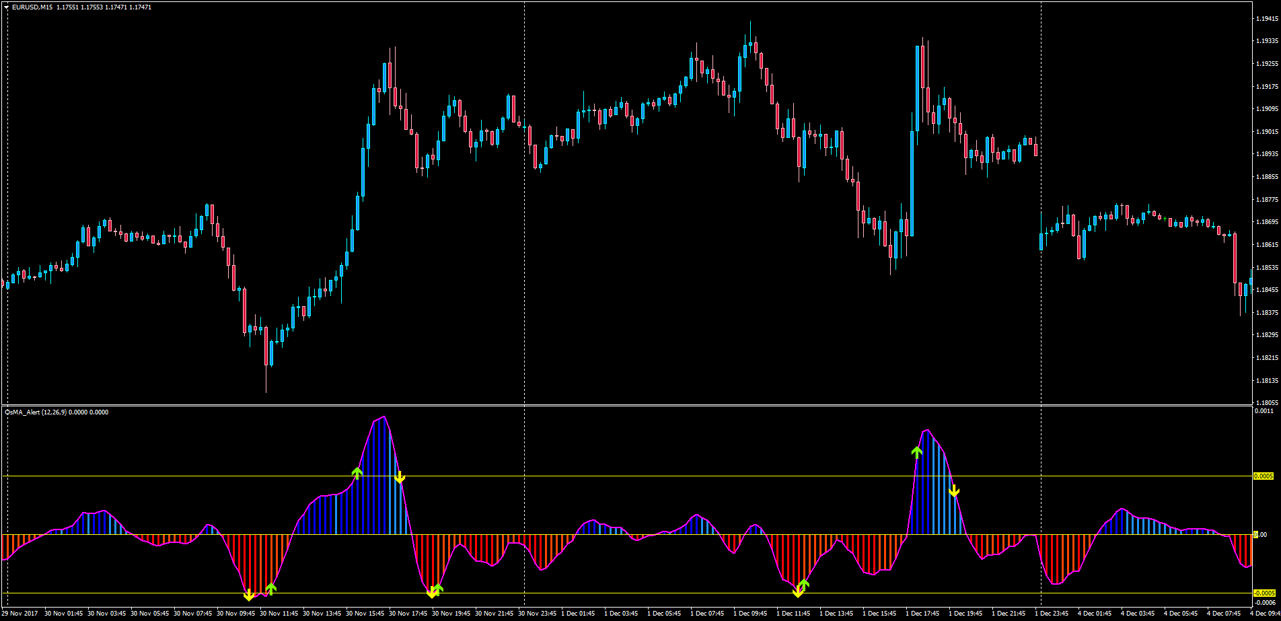Click the 30 Nov 09:45 time axis label

(x=236, y=614)
